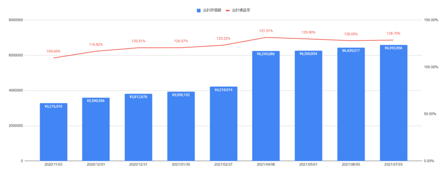Select the 128.70% data label
447x175 pixels.
click(x=393, y=34)
